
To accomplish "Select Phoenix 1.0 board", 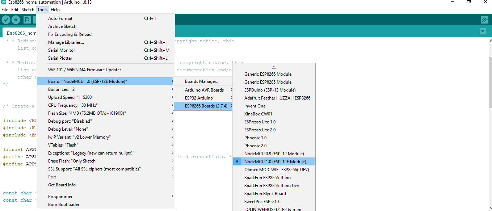I will point(274,138).
